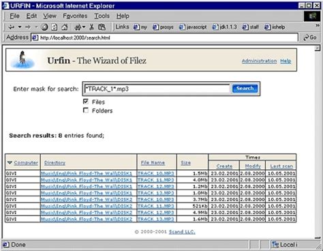323x251 pixels.
Task: Refresh the current page
Action: tap(55, 27)
